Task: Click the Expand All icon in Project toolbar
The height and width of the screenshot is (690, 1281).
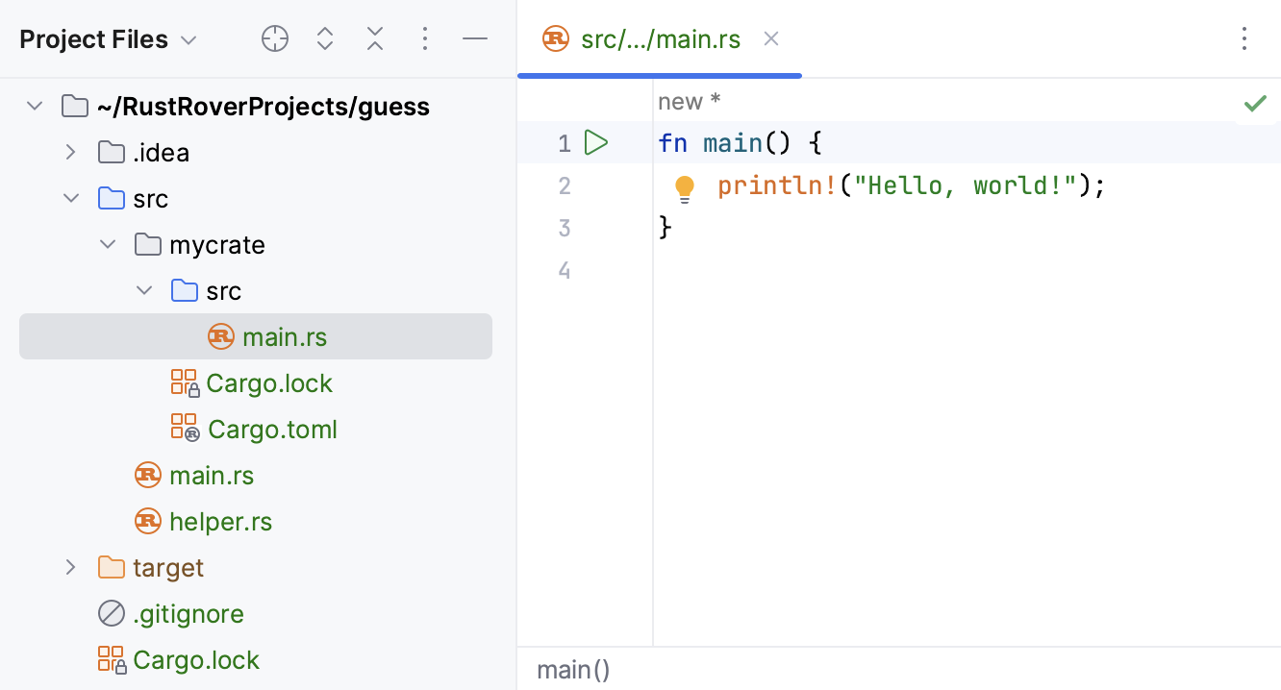Action: tap(325, 39)
